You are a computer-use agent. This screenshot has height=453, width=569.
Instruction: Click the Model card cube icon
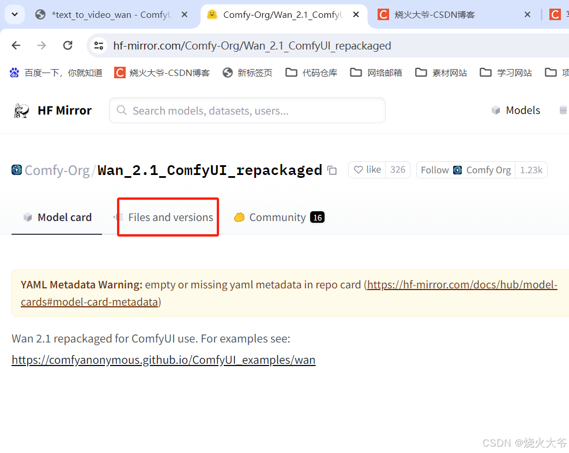28,217
